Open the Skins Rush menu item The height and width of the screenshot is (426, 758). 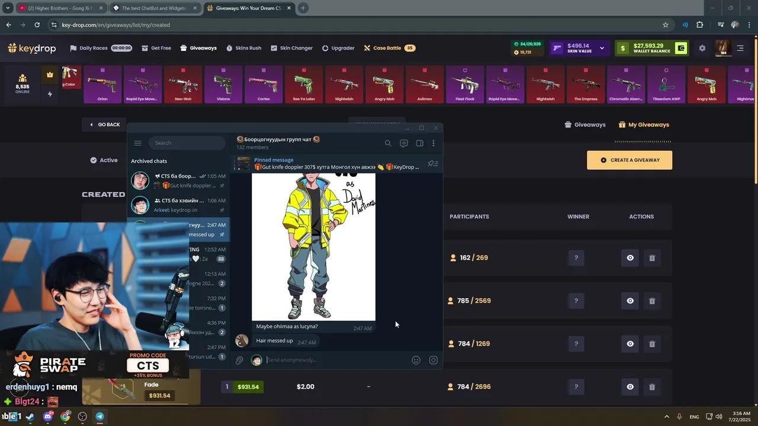tap(243, 48)
